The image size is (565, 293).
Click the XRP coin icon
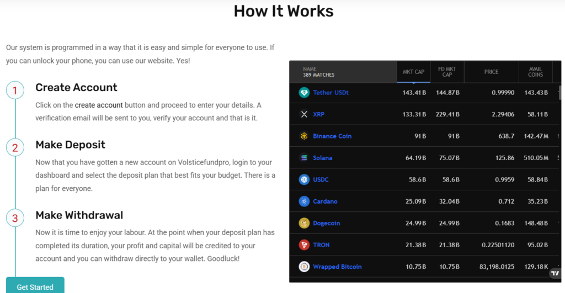tap(304, 114)
